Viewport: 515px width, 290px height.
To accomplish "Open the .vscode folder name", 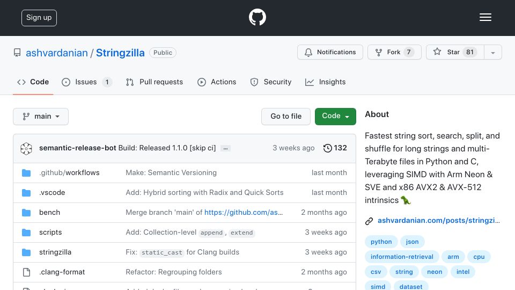I will (x=52, y=192).
